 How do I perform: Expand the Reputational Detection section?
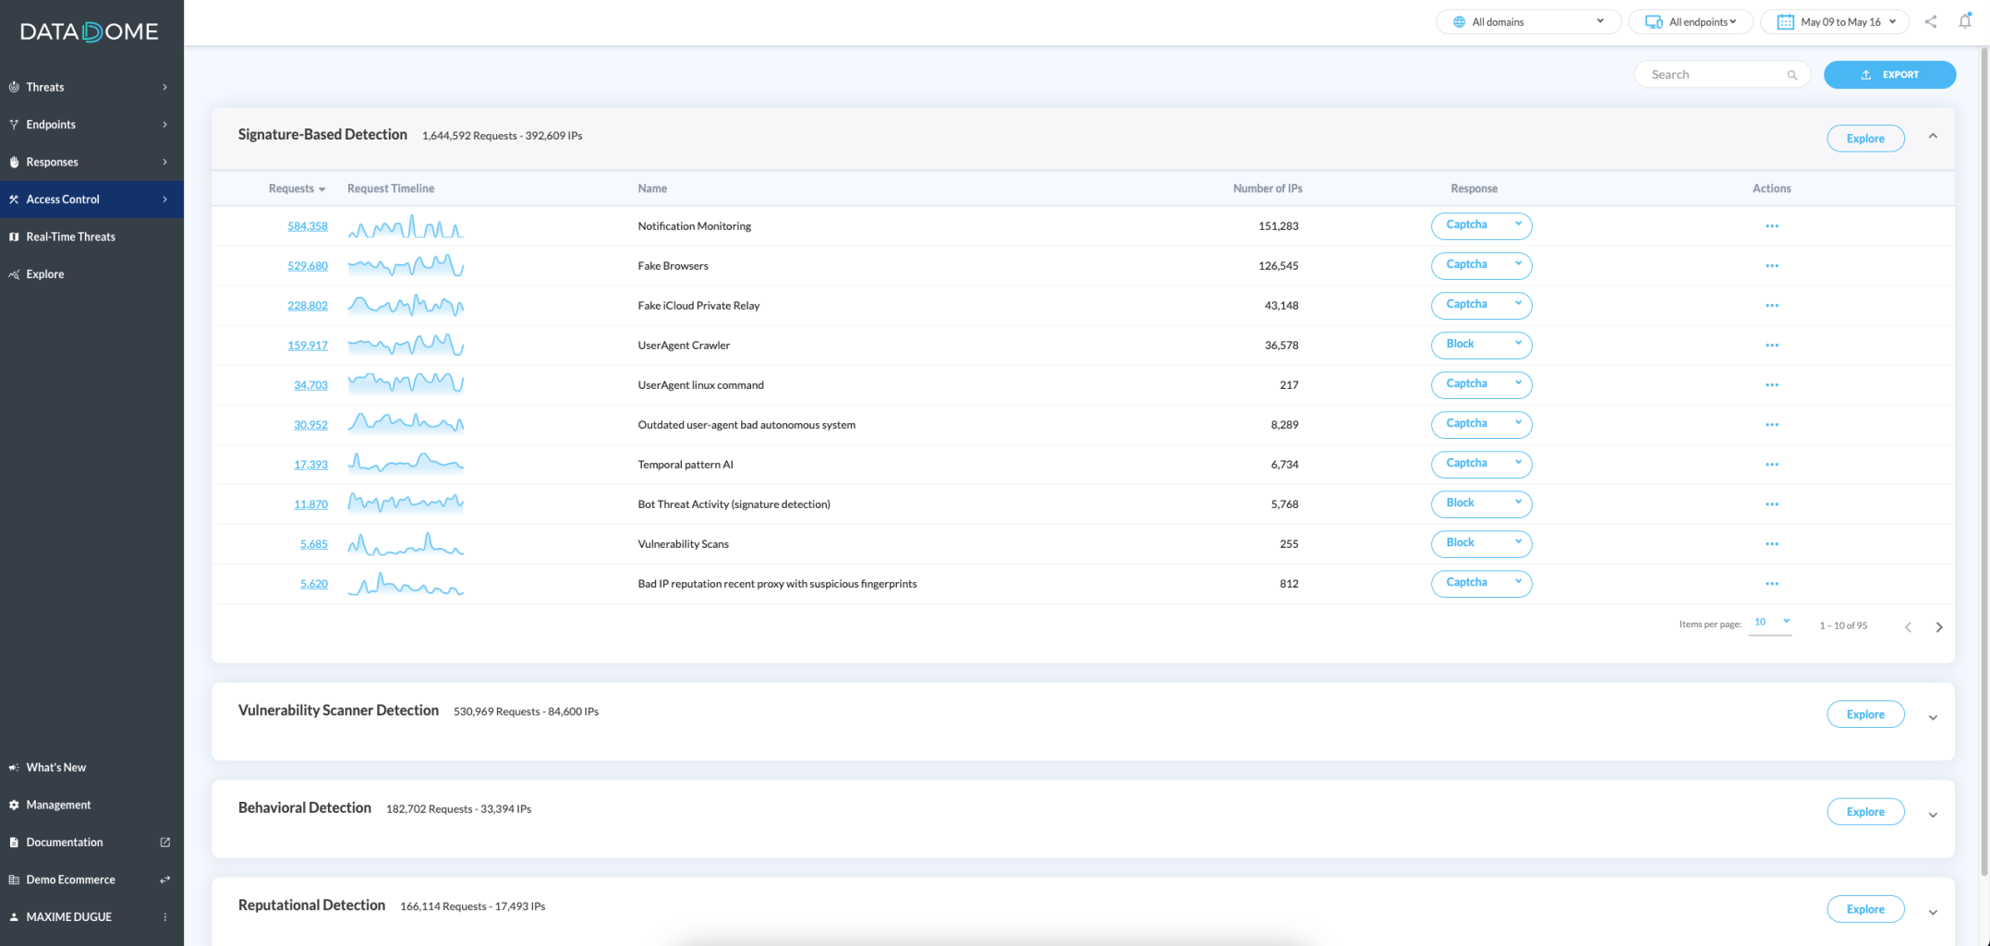click(x=1933, y=913)
